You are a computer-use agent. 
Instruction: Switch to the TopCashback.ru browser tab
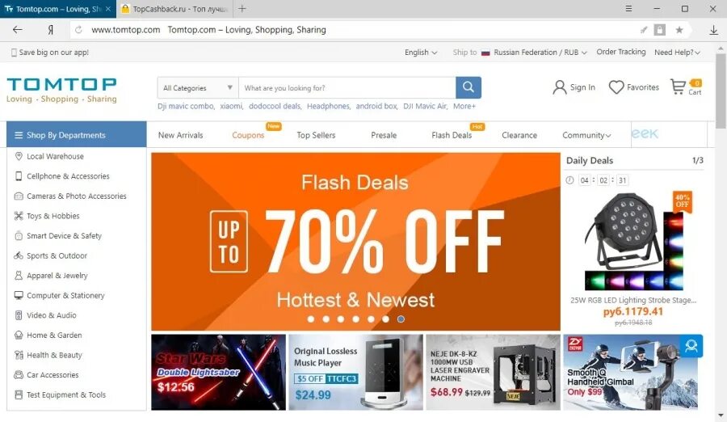(174, 9)
